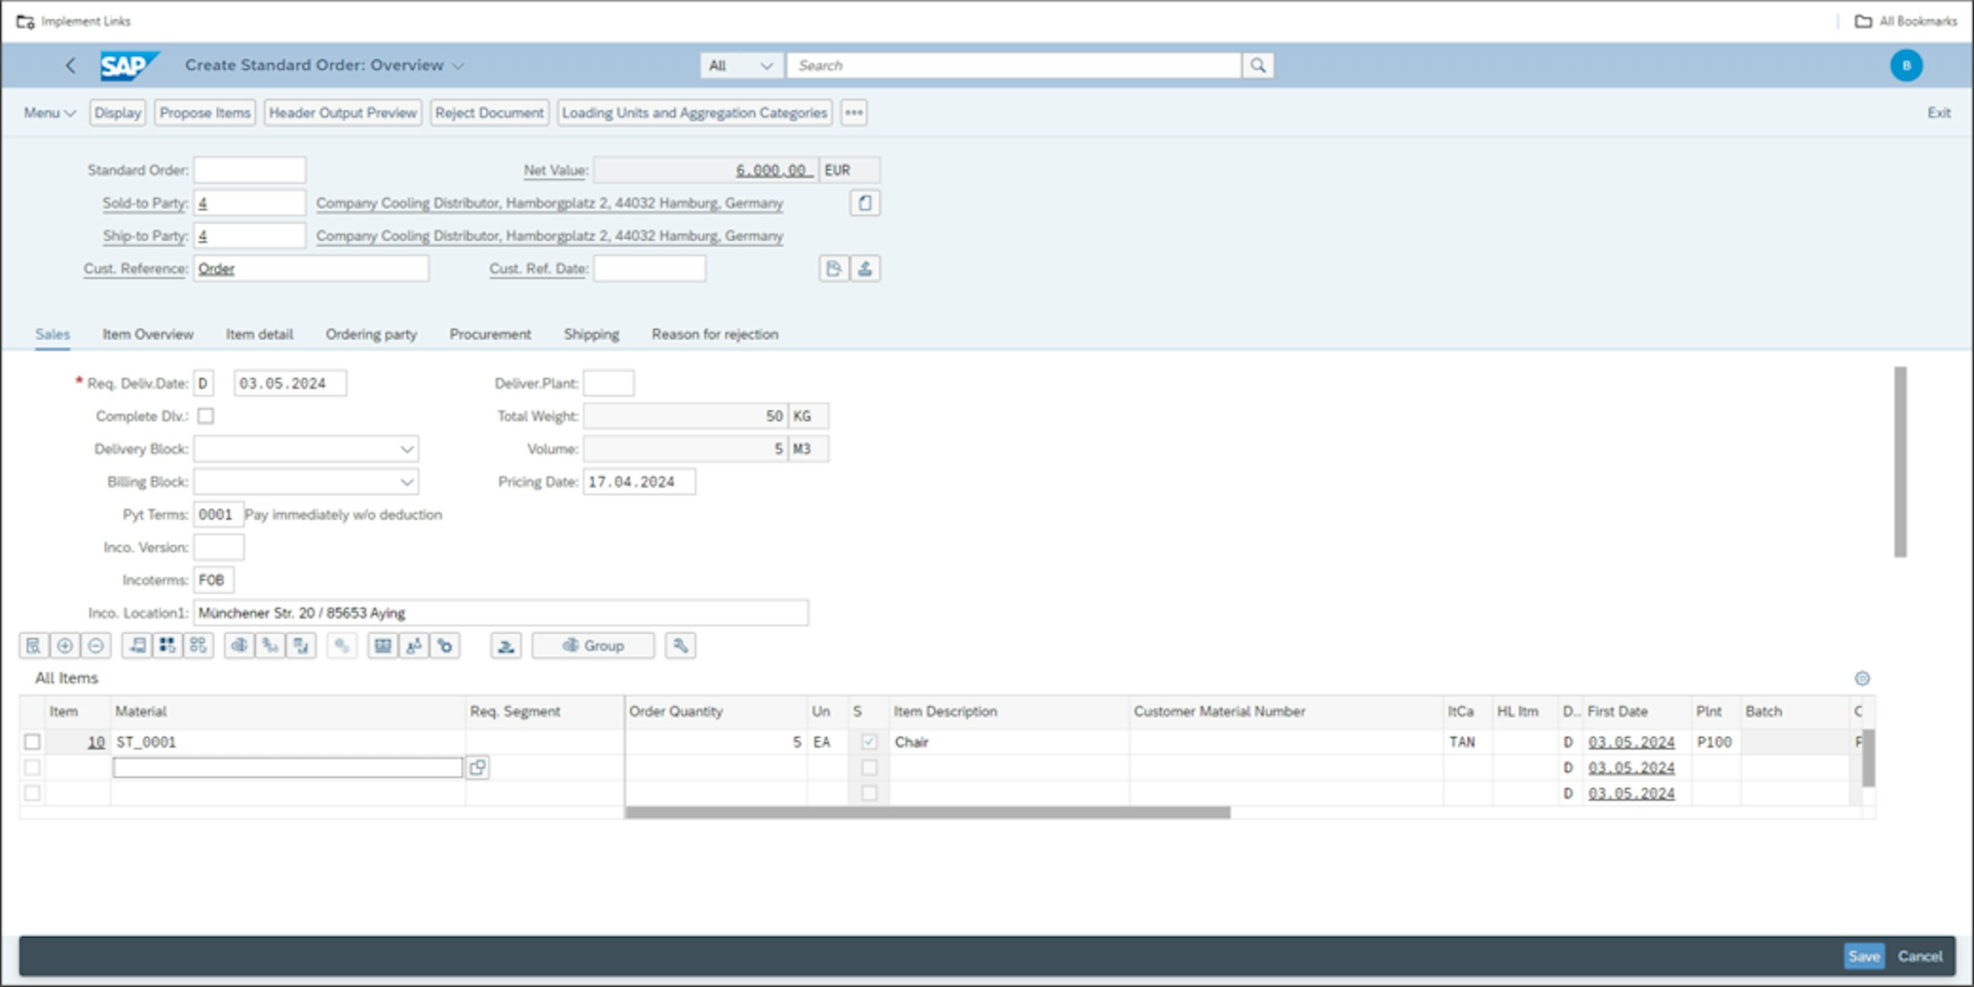This screenshot has height=987, width=1974.
Task: Click the horizontal scrollbar under items table
Action: coord(927,812)
